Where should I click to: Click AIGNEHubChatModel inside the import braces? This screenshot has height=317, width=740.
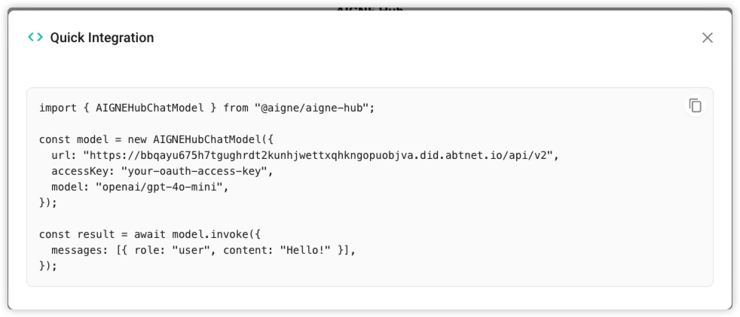click(150, 108)
